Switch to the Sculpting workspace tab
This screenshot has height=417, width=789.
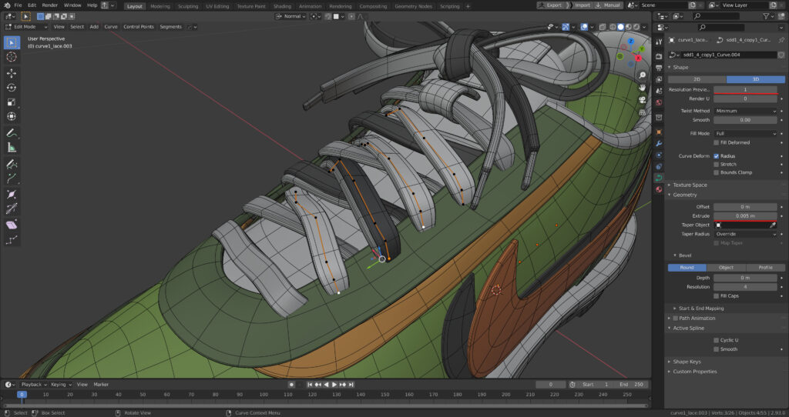(x=188, y=6)
